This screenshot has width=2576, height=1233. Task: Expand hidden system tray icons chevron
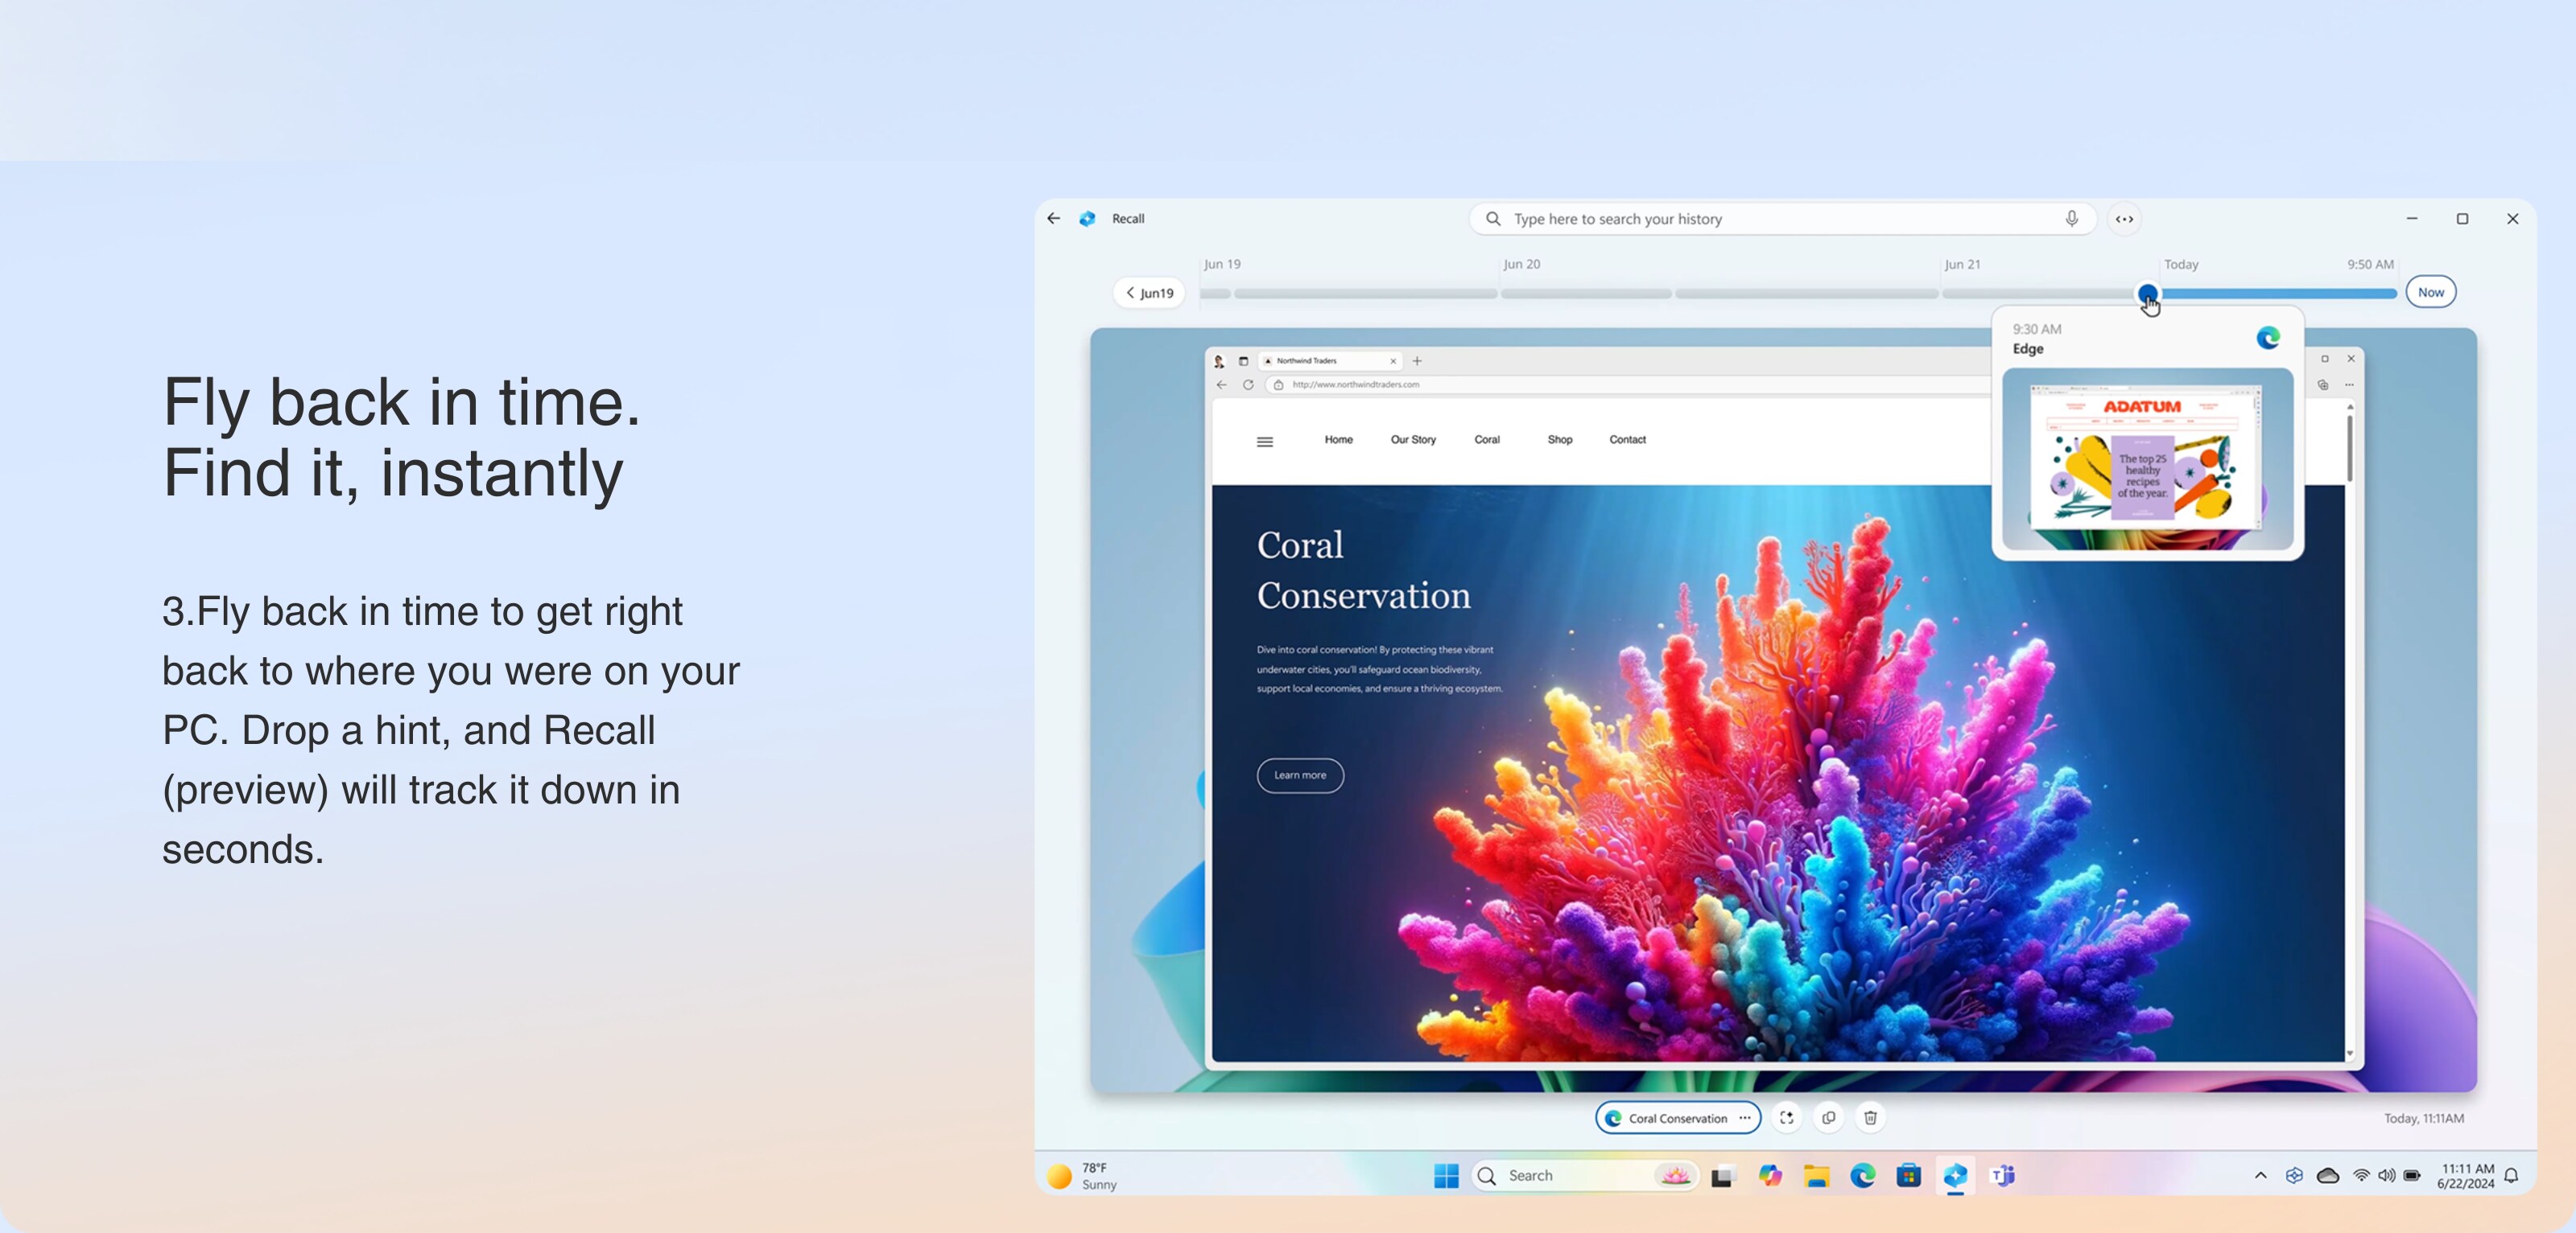2260,1176
